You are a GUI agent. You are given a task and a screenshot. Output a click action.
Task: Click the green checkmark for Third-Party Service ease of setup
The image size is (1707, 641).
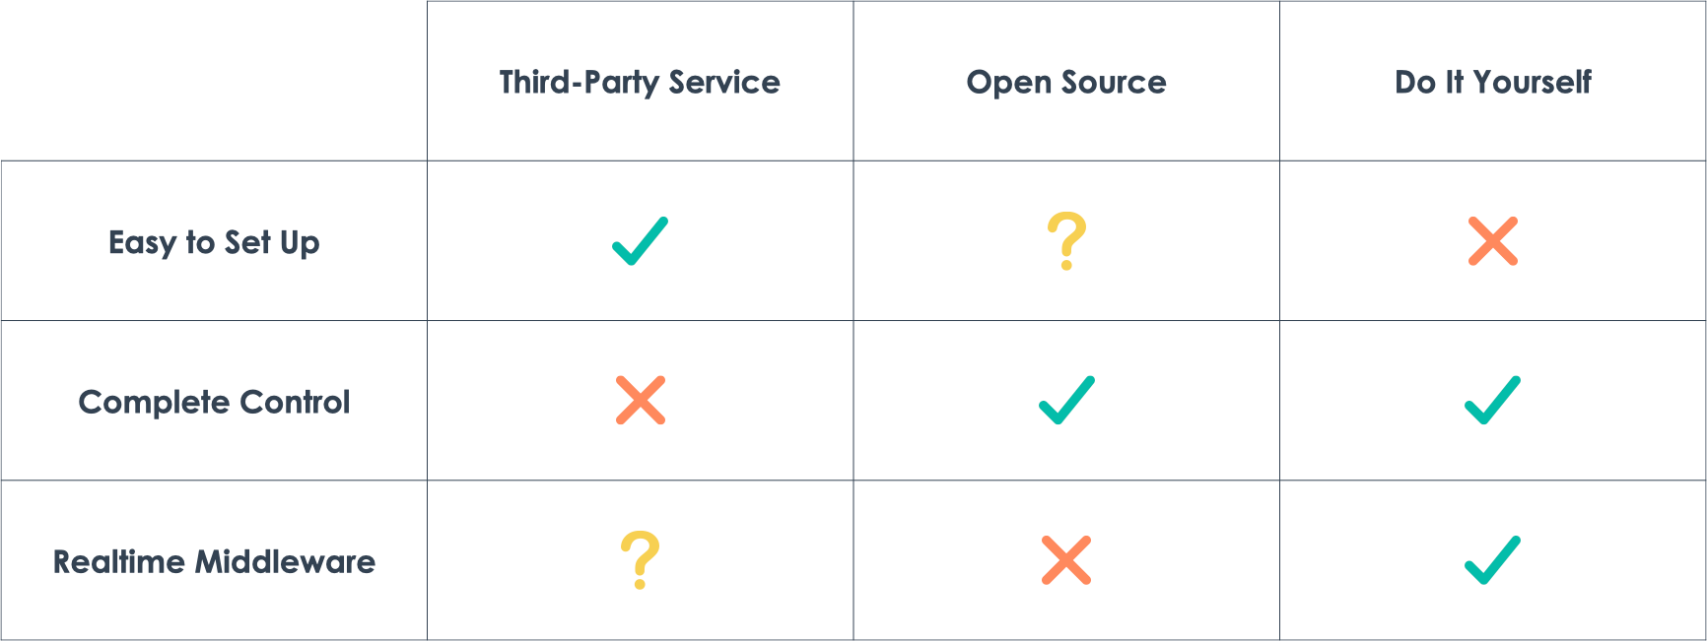point(640,241)
